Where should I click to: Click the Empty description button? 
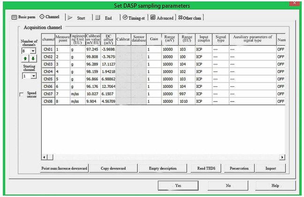pyautogui.click(x=163, y=168)
